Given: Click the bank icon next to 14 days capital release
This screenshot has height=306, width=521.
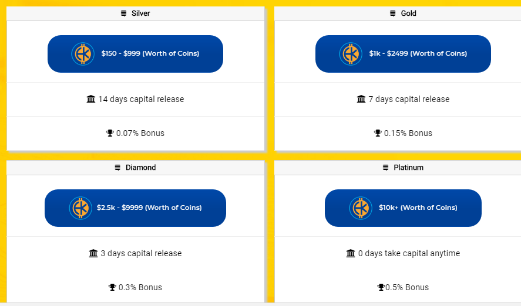Looking at the screenshot, I should tap(90, 99).
